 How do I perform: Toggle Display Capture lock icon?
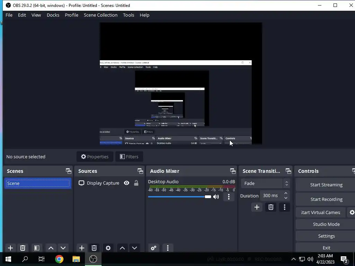coord(136,183)
